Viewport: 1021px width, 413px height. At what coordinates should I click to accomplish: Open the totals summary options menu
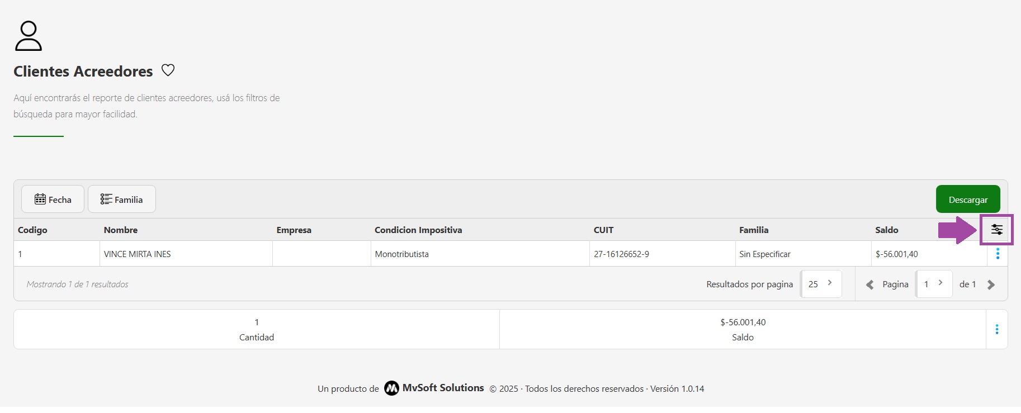coord(996,330)
